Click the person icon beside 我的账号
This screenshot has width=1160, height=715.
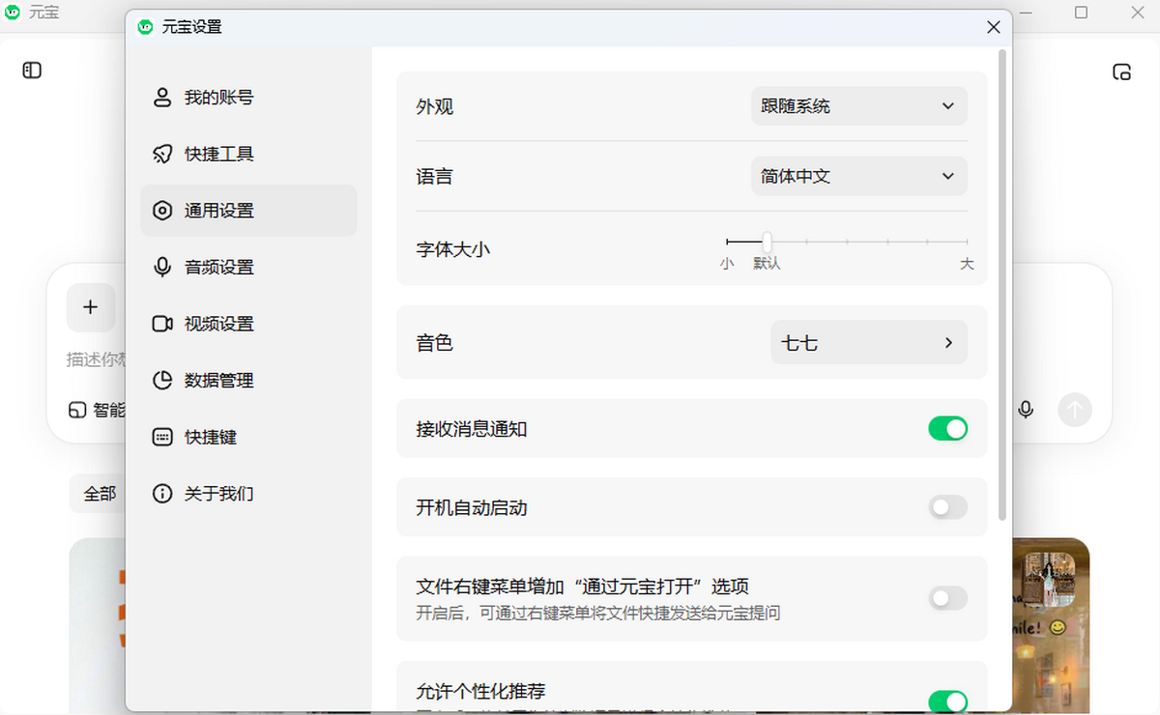coord(162,98)
